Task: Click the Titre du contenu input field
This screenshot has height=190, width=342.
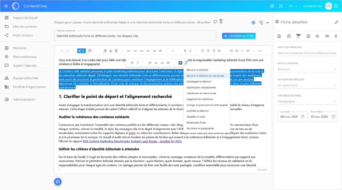Action: [x=135, y=36]
